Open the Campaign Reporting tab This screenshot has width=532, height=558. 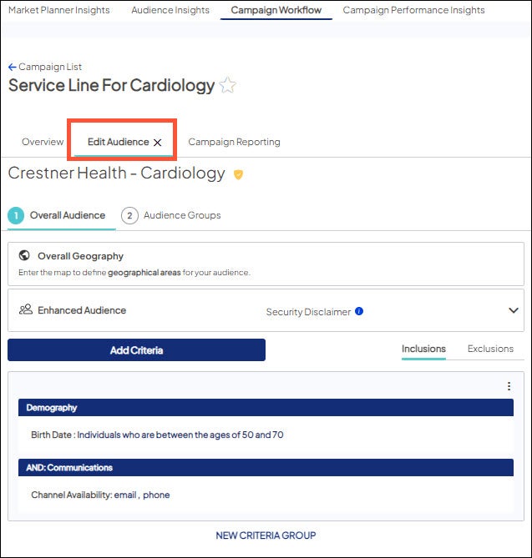(234, 142)
